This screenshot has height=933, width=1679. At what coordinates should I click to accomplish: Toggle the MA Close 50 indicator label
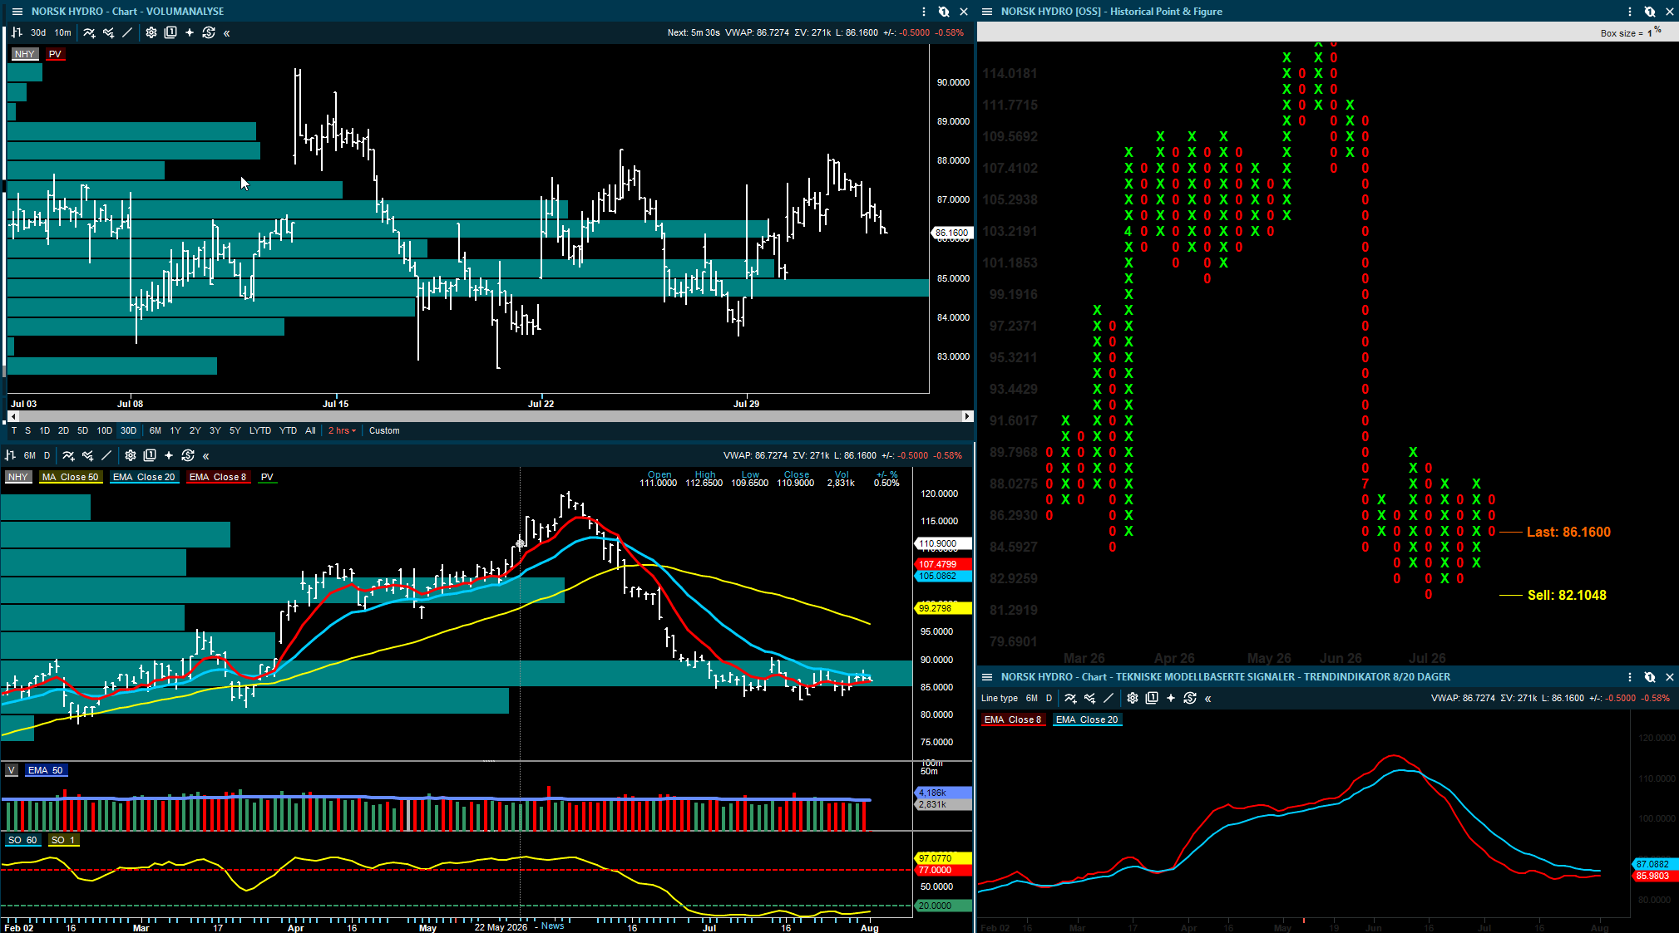(x=70, y=477)
